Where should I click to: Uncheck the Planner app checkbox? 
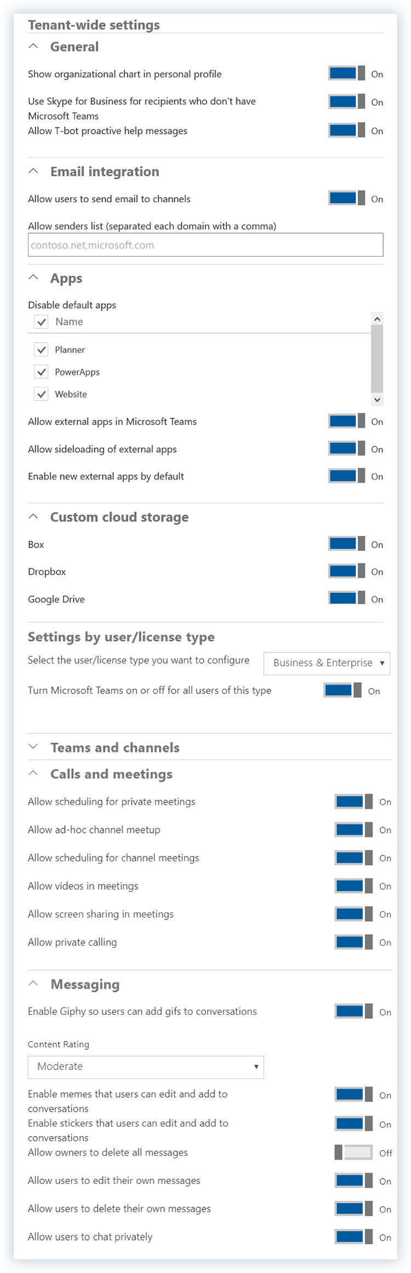pyautogui.click(x=41, y=349)
